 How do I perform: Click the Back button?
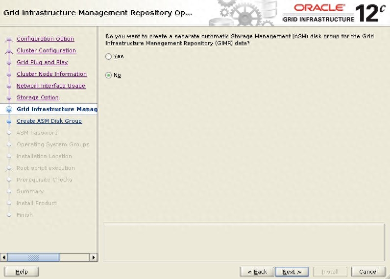click(257, 272)
